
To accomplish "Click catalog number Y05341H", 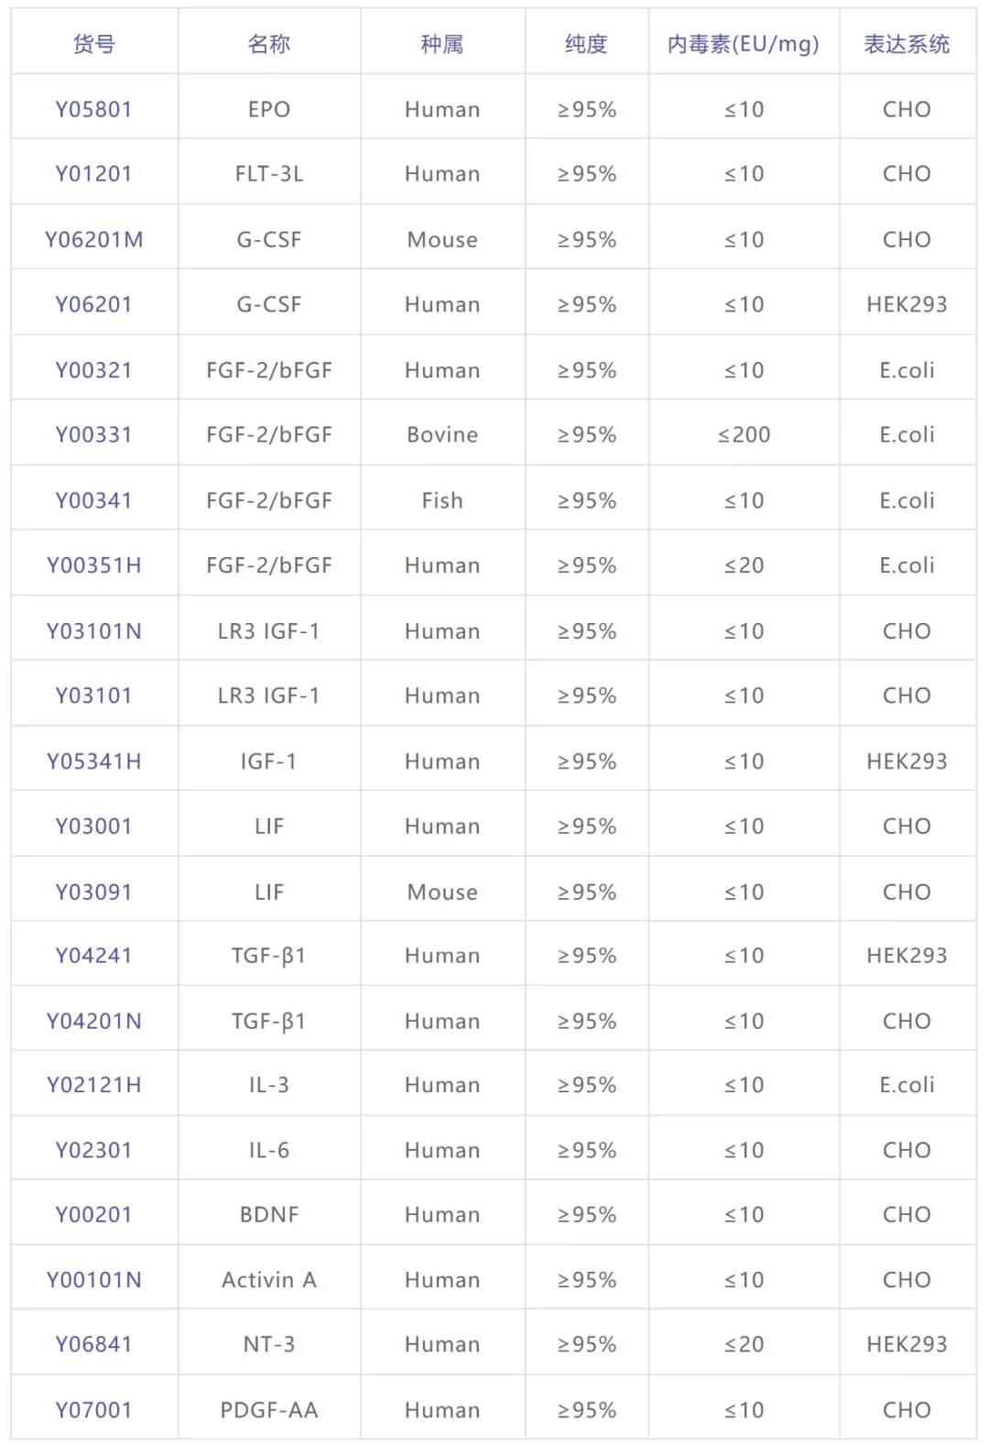I will (x=93, y=761).
